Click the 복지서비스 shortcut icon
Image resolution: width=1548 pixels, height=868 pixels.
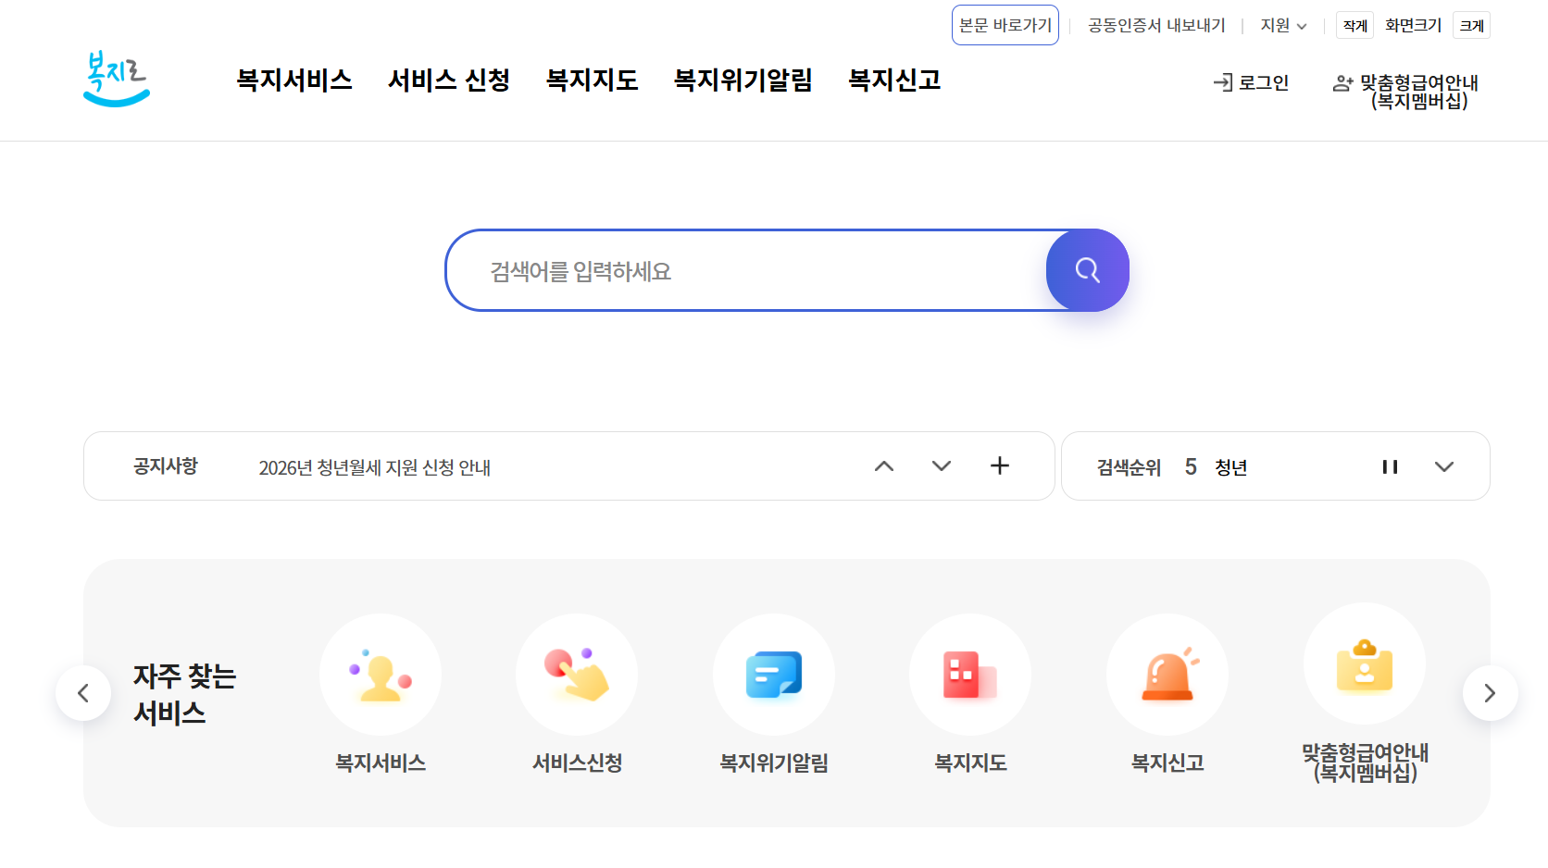[381, 675]
